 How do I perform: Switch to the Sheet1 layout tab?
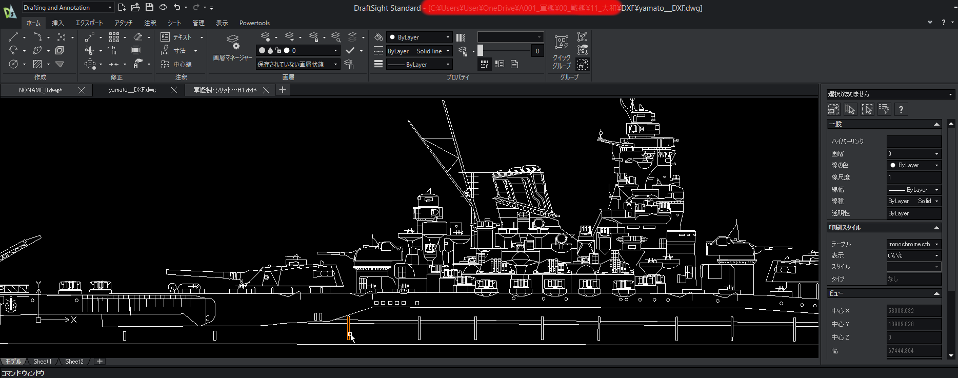(42, 362)
